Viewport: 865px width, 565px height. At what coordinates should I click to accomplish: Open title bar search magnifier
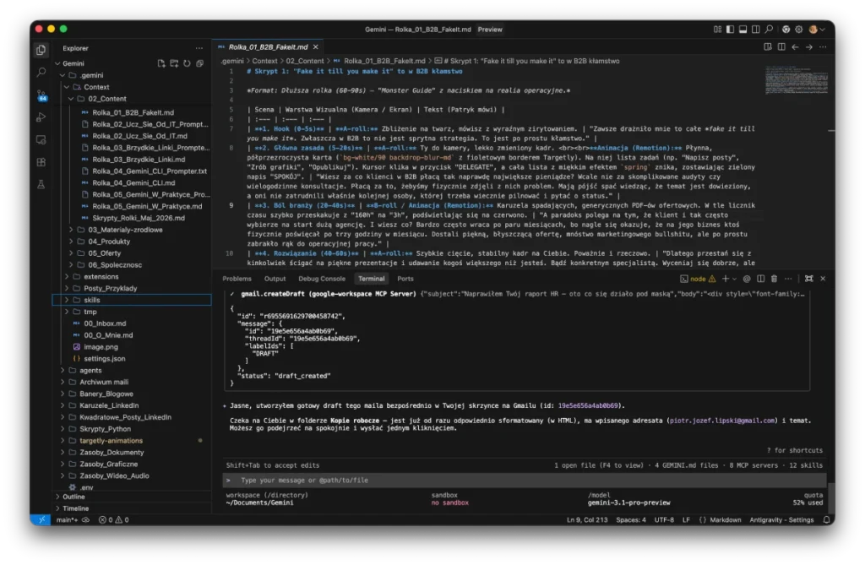(x=769, y=30)
